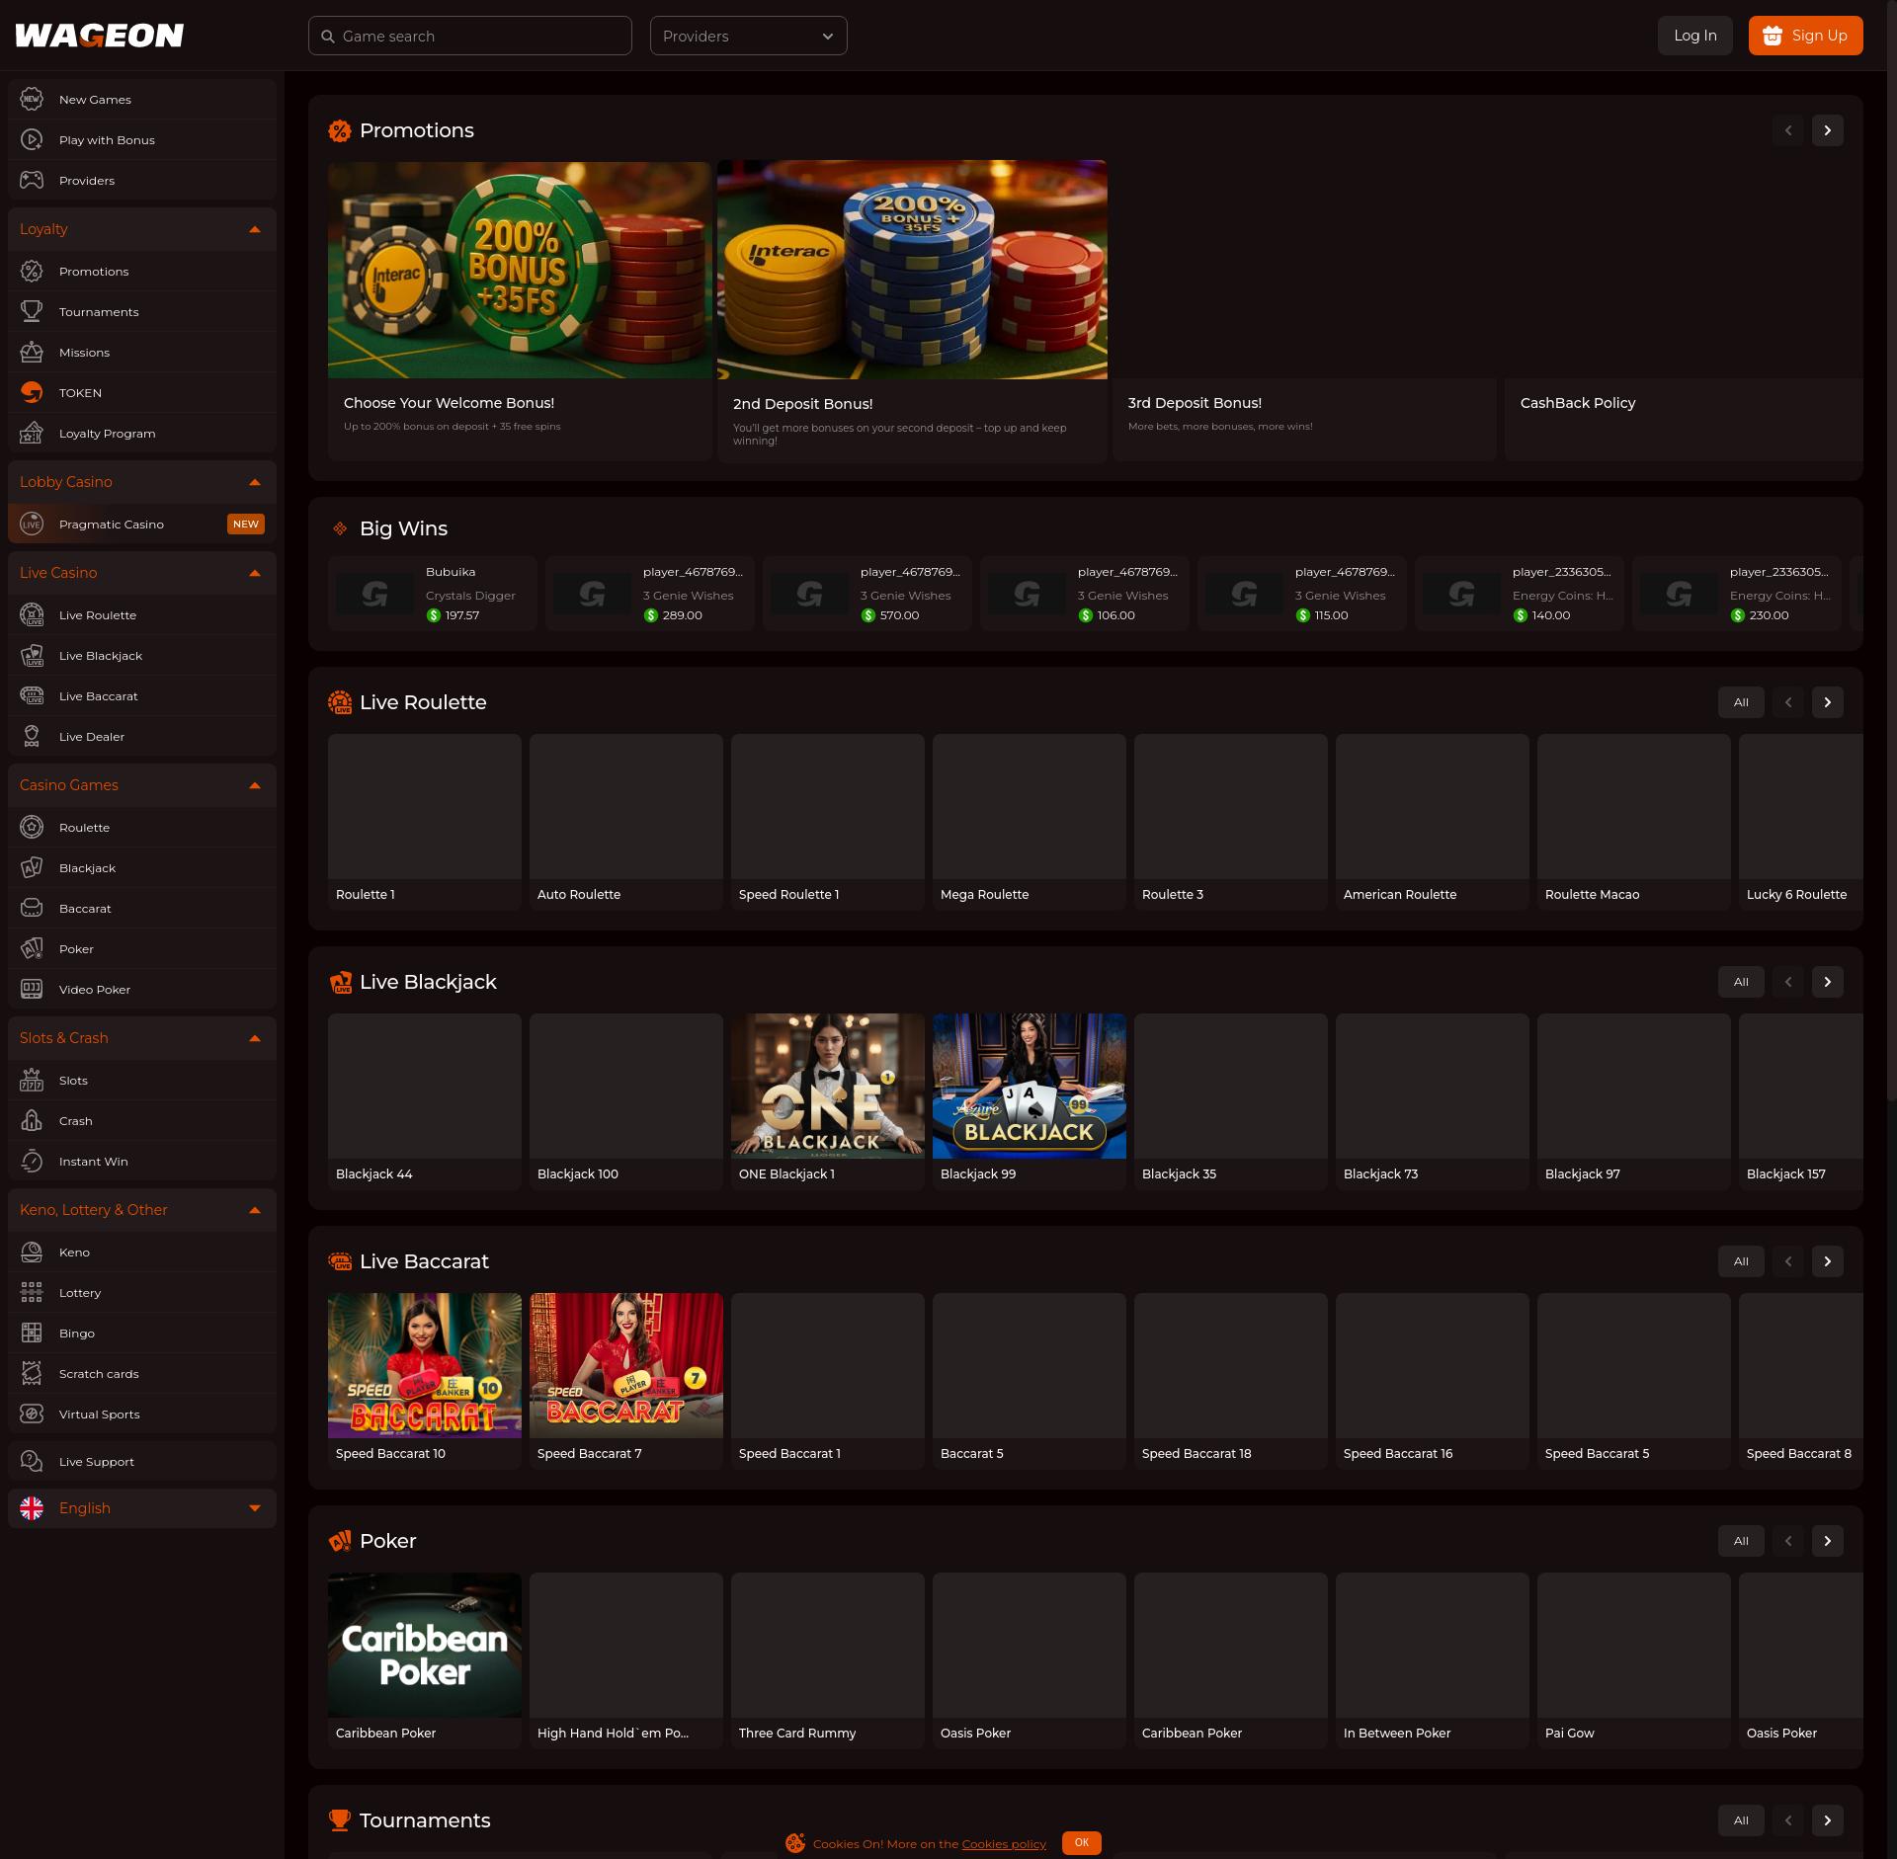
Task: Open the Cookies policy link
Action: click(1003, 1844)
